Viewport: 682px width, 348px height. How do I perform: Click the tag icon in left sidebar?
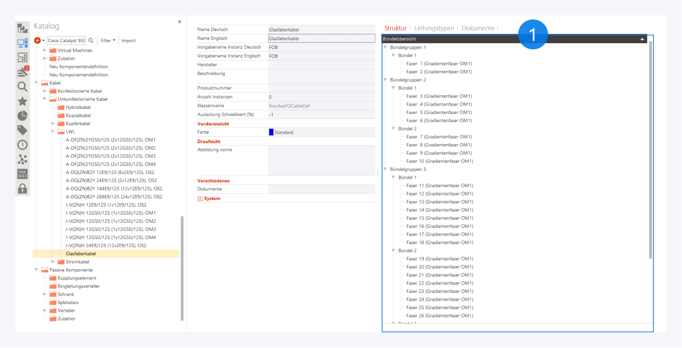click(22, 130)
